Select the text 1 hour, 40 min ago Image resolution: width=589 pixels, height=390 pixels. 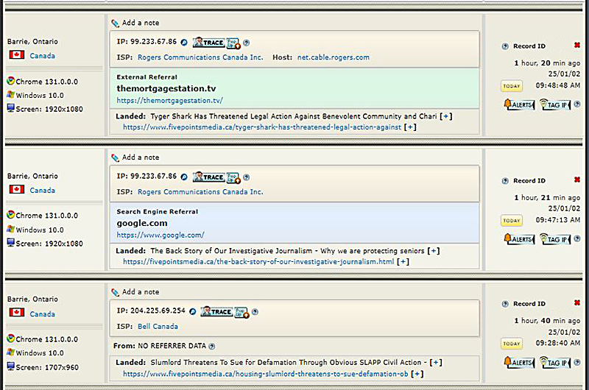pyautogui.click(x=547, y=321)
